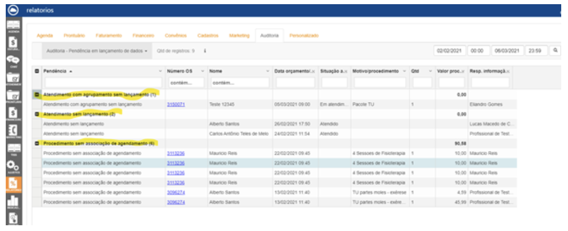The height and width of the screenshot is (231, 568).
Task: Open Nome column menu arrow
Action: (x=268, y=71)
